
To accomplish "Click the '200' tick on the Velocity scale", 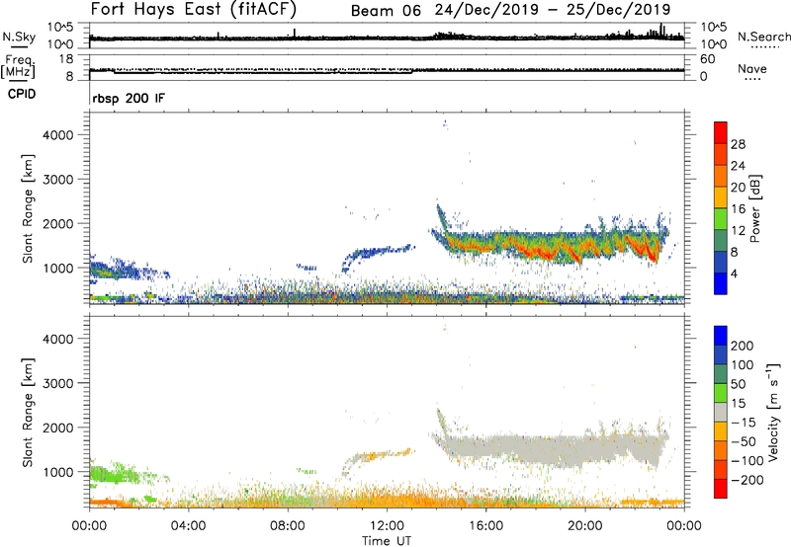I will [x=743, y=346].
